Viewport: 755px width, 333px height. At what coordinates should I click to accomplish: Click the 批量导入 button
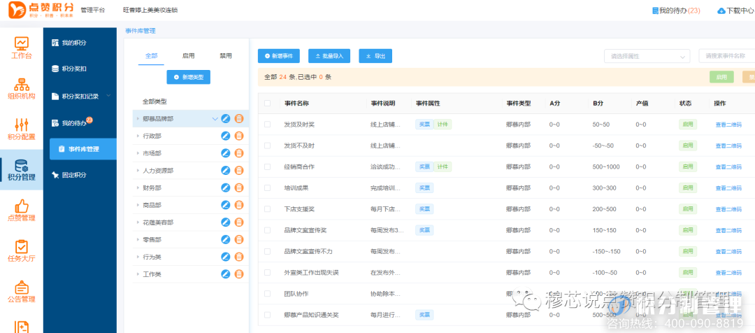(329, 56)
